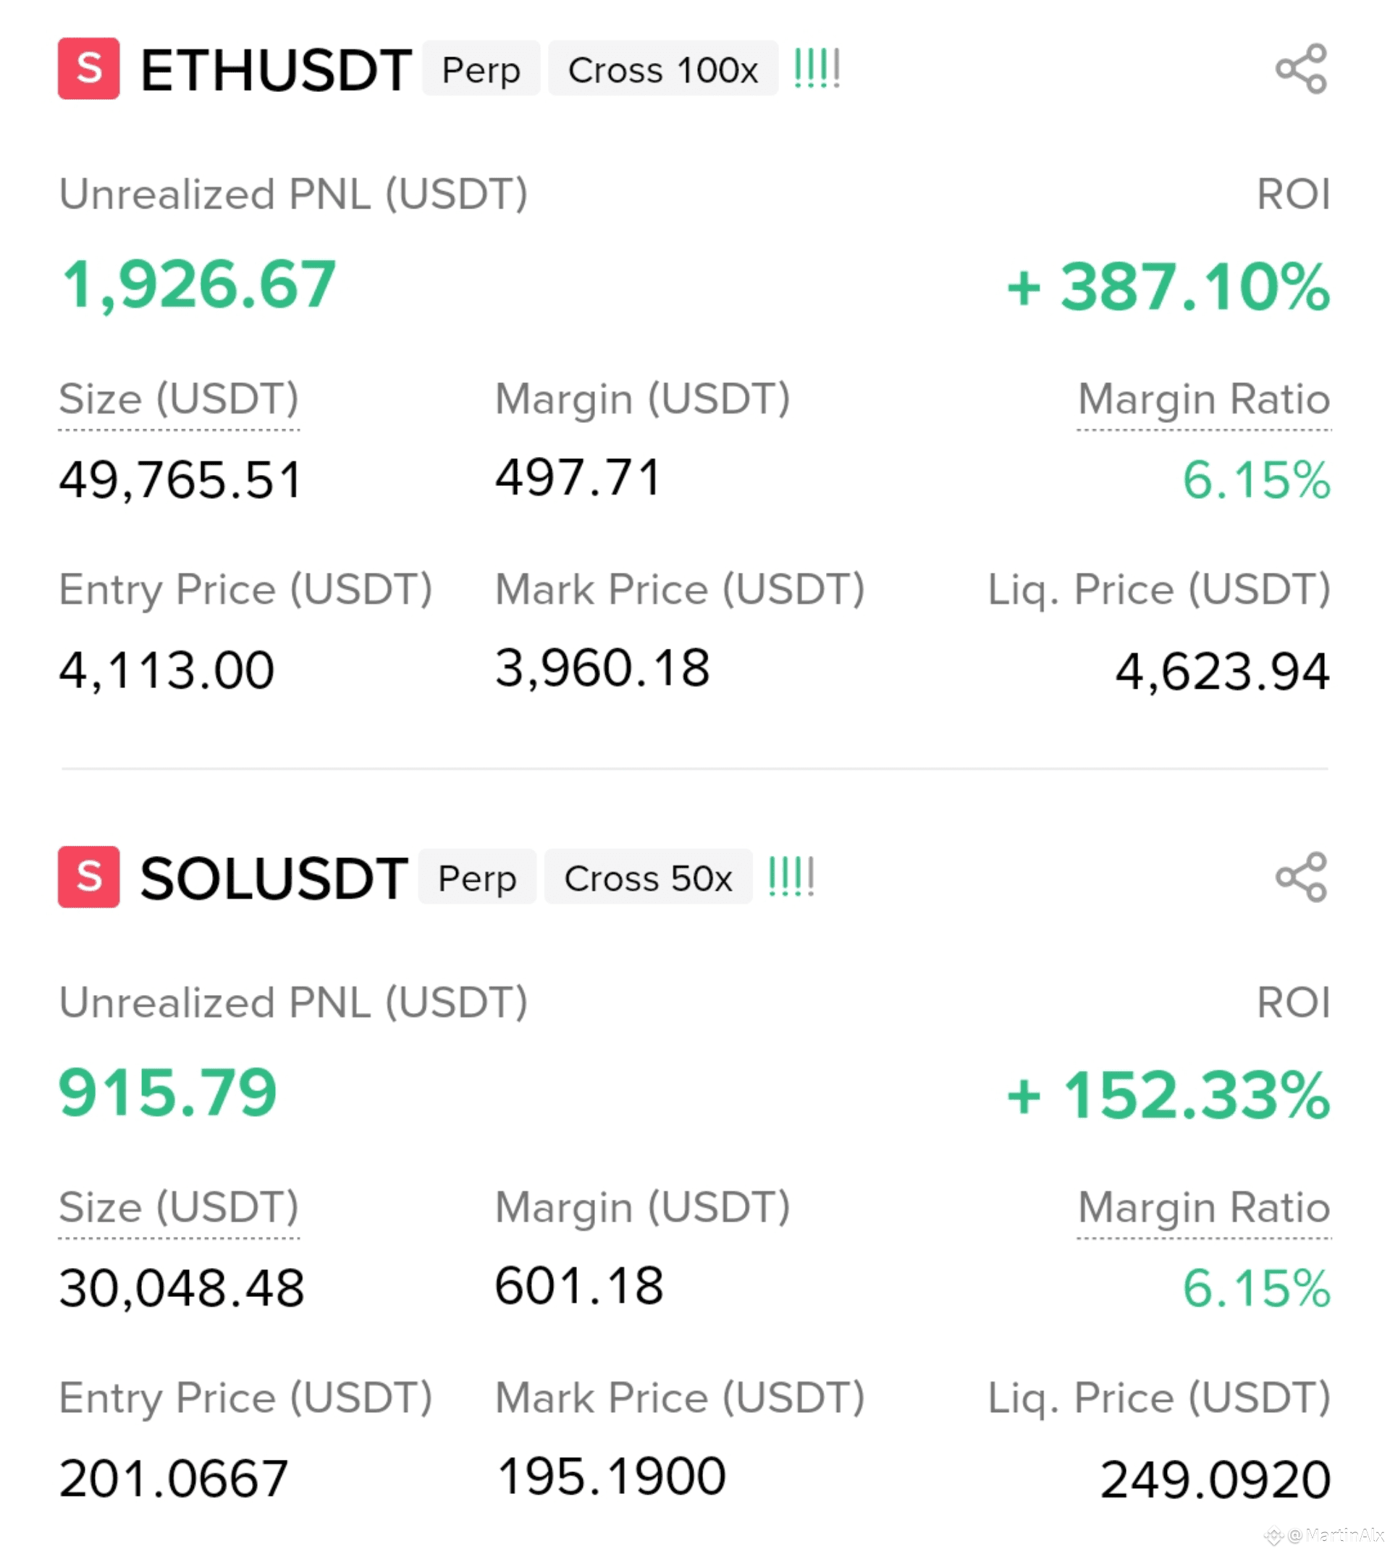Tap the 4,623.94 liquidation price
The image size is (1390, 1554).
(1221, 671)
